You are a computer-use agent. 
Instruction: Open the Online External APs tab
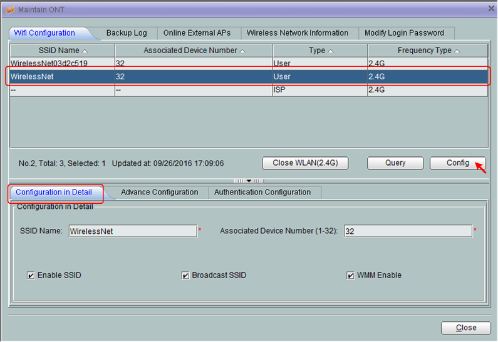click(197, 33)
